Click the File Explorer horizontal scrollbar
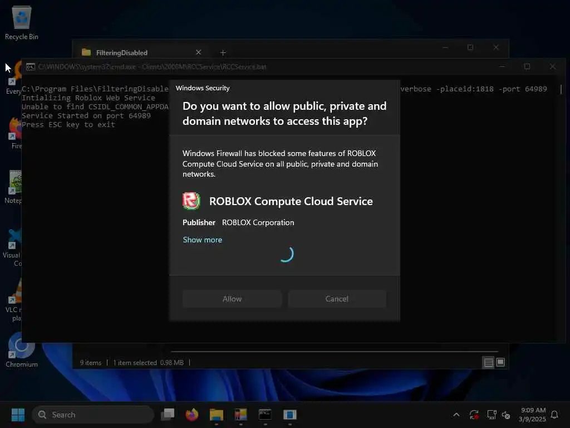Screen dimensions: 570x428 335,352
